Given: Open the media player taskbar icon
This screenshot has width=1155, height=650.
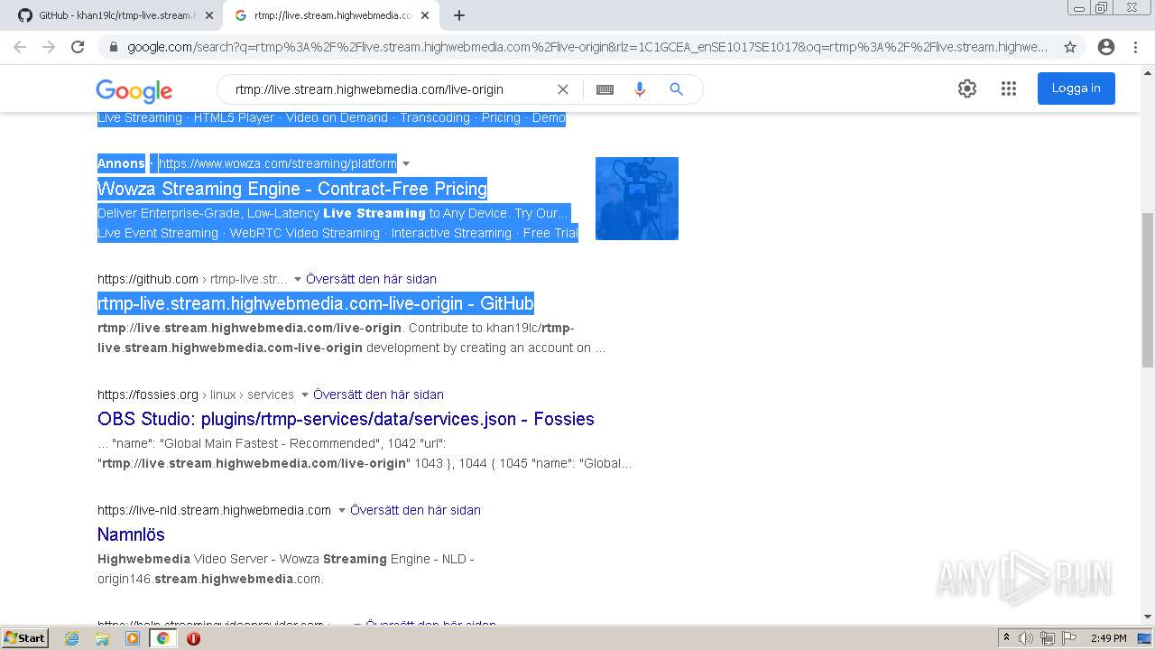Looking at the screenshot, I should point(133,638).
